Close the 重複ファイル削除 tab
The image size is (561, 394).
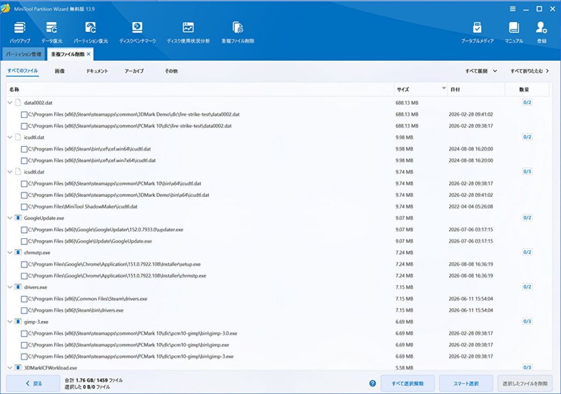click(x=89, y=54)
